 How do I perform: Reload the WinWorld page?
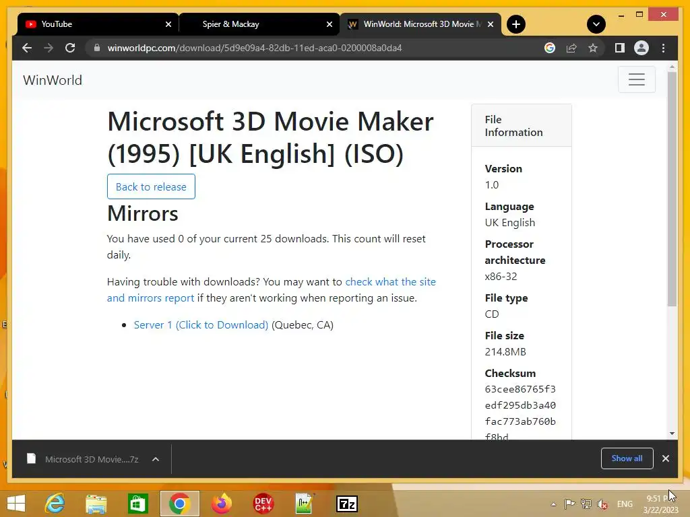70,48
